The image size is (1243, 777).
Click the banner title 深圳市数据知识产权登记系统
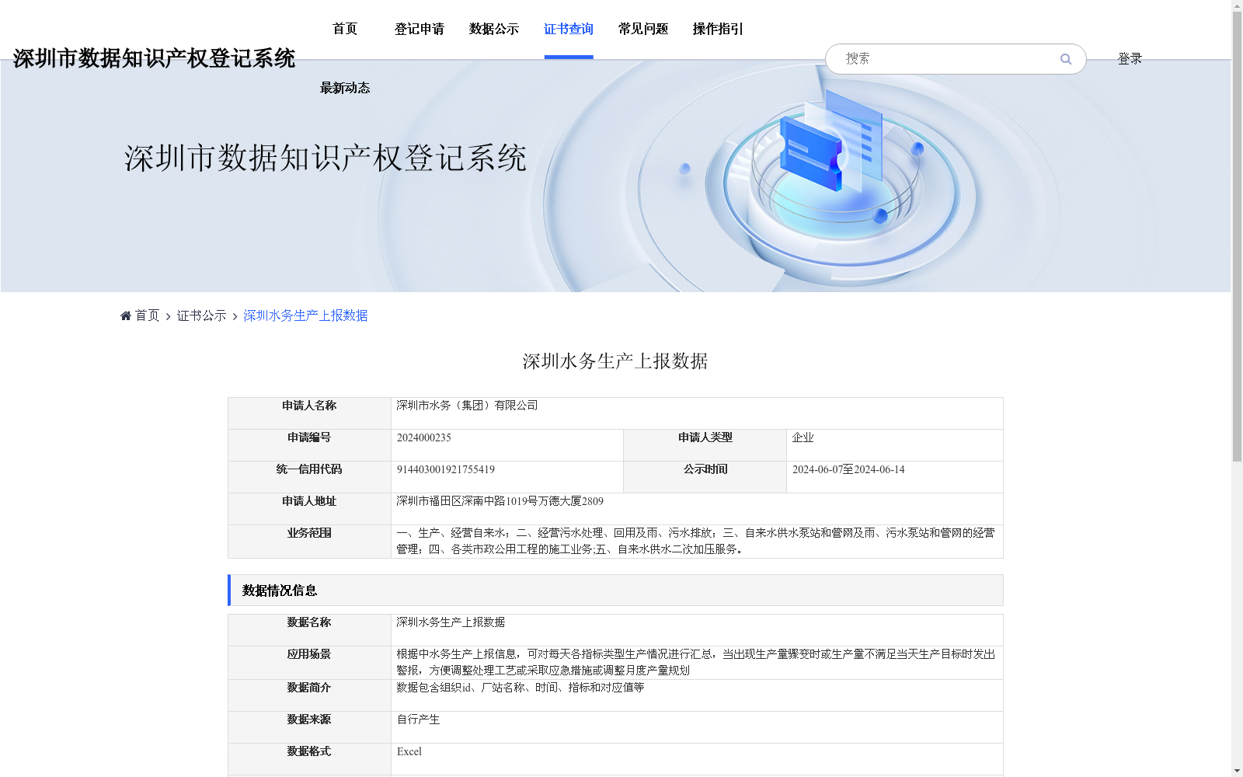326,158
